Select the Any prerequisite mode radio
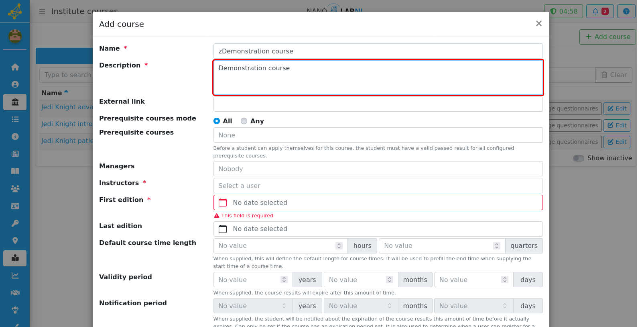642x327 pixels. coord(244,121)
